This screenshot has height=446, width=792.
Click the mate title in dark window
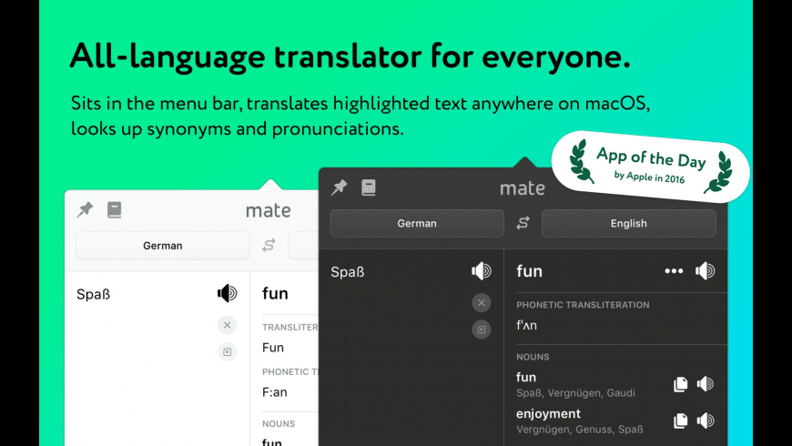click(523, 188)
